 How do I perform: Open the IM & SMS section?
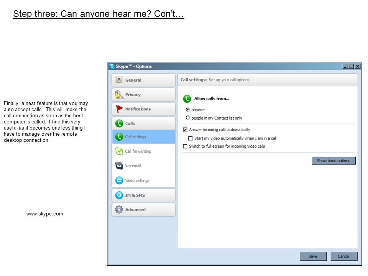(x=144, y=195)
